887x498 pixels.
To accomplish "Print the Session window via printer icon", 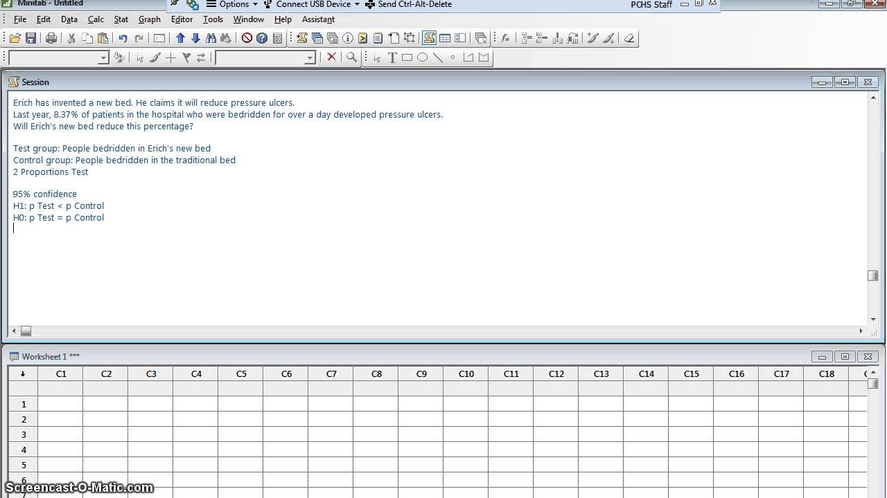I will [51, 39].
